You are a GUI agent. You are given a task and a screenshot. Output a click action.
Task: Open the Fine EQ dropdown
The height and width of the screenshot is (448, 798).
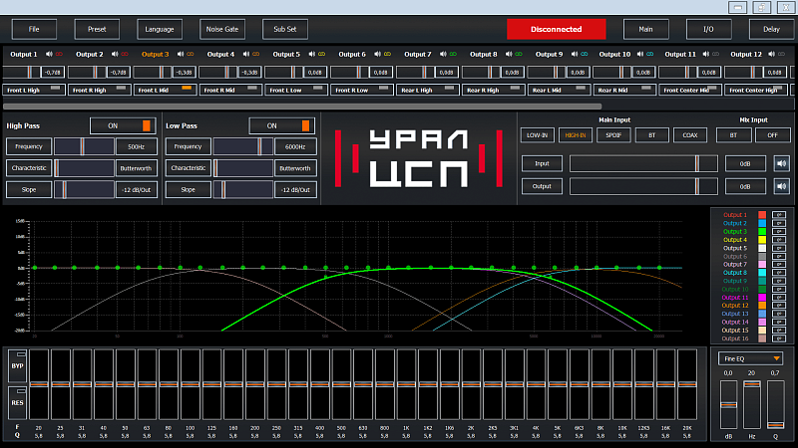pyautogui.click(x=751, y=358)
